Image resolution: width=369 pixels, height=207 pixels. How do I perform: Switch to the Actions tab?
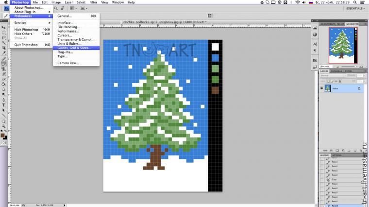337,155
